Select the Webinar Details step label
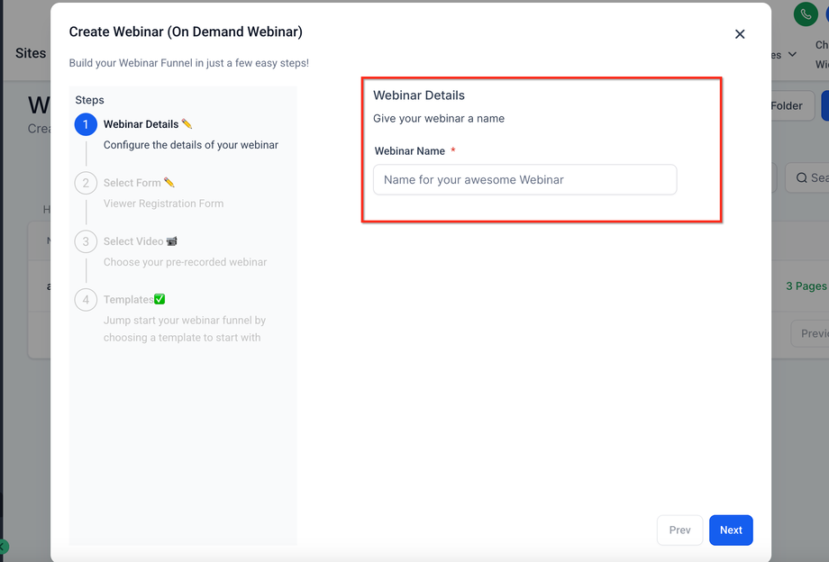The height and width of the screenshot is (562, 829). [141, 124]
